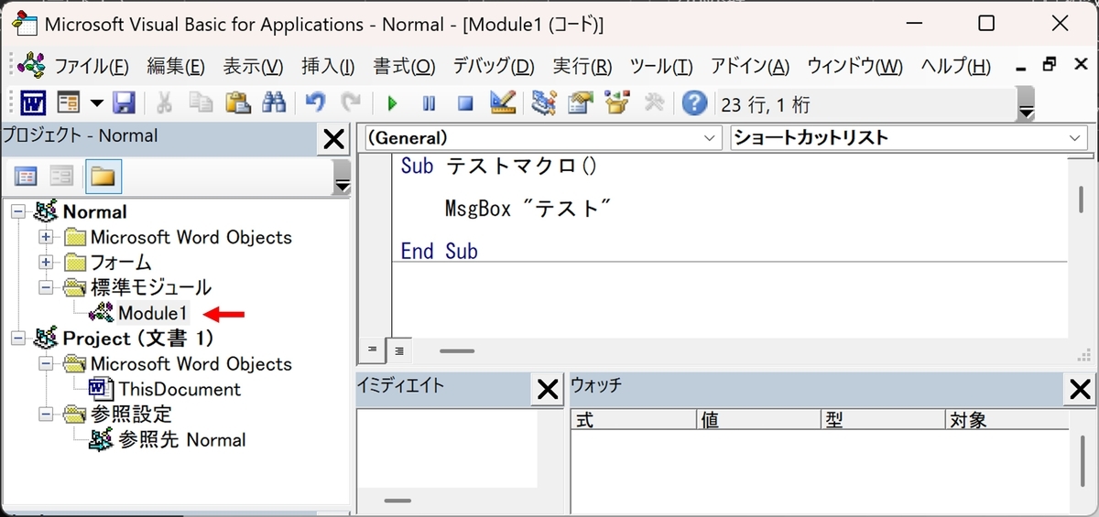Click the Undo arrow icon

tap(315, 102)
